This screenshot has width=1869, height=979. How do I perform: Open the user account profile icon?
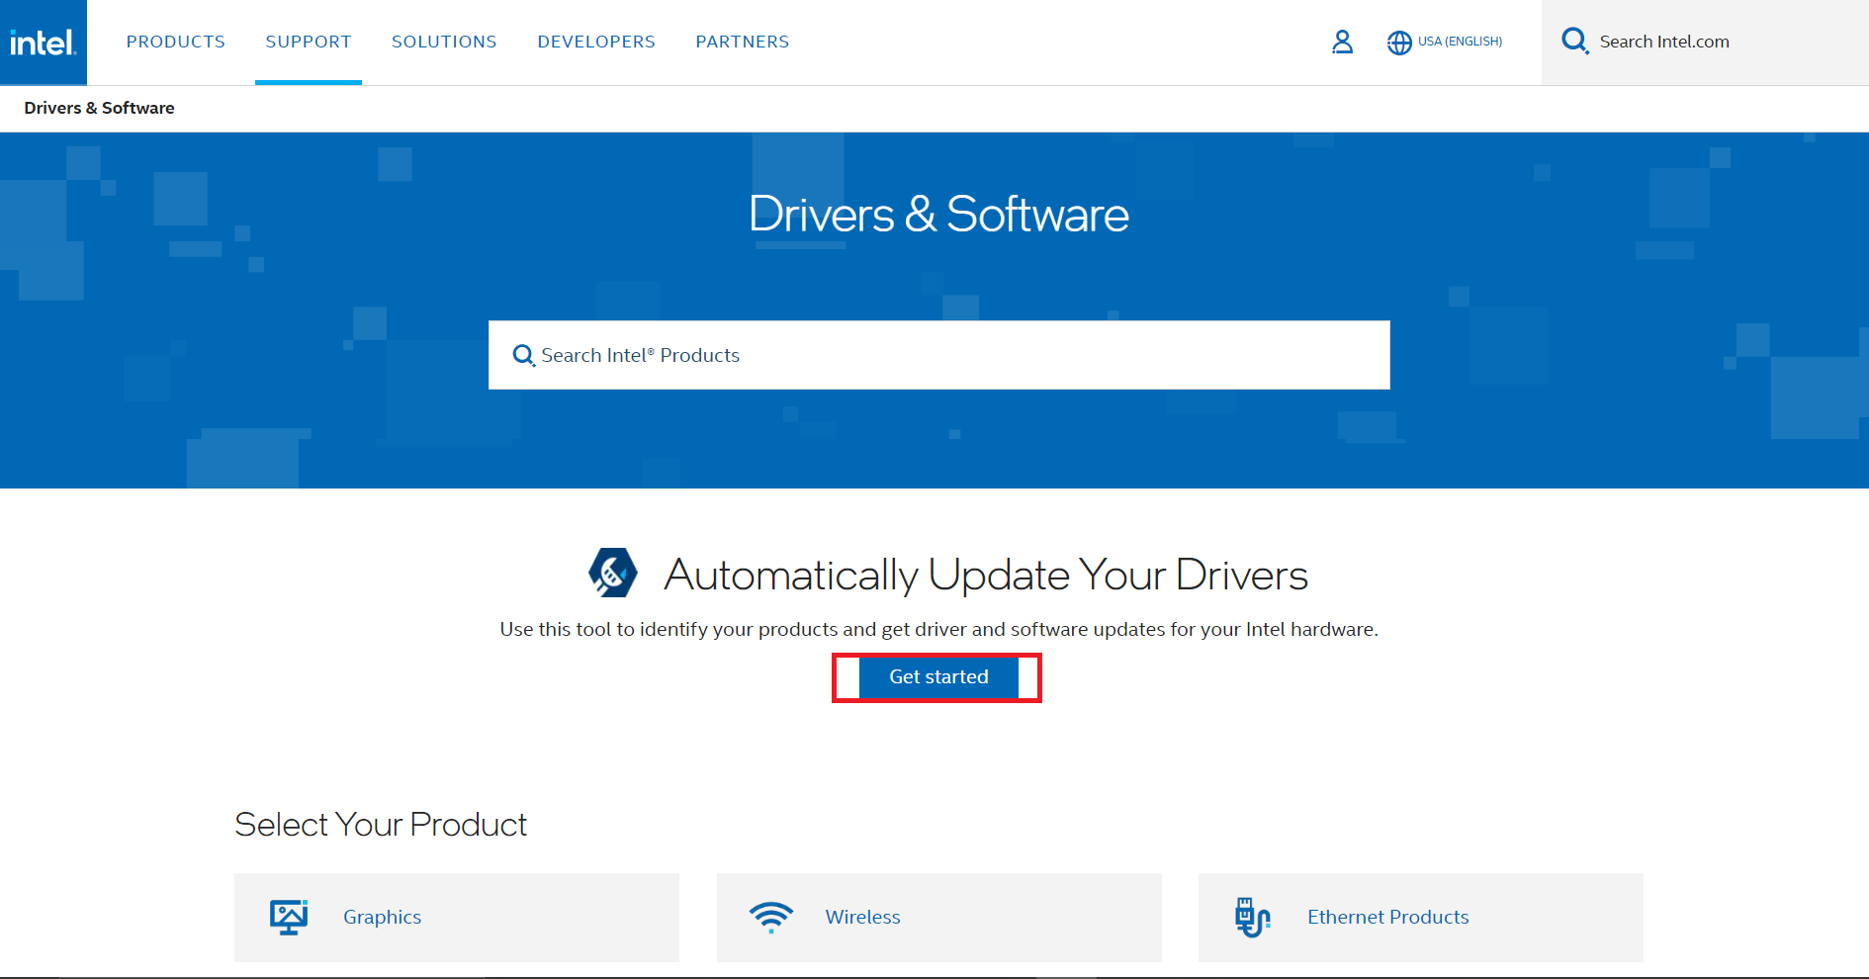(x=1342, y=42)
